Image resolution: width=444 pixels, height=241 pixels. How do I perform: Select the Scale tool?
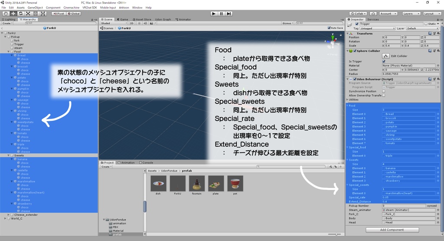28,13
